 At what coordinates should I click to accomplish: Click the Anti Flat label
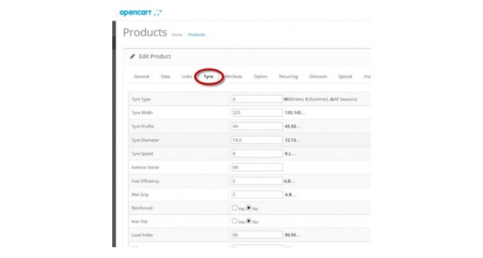139,221
